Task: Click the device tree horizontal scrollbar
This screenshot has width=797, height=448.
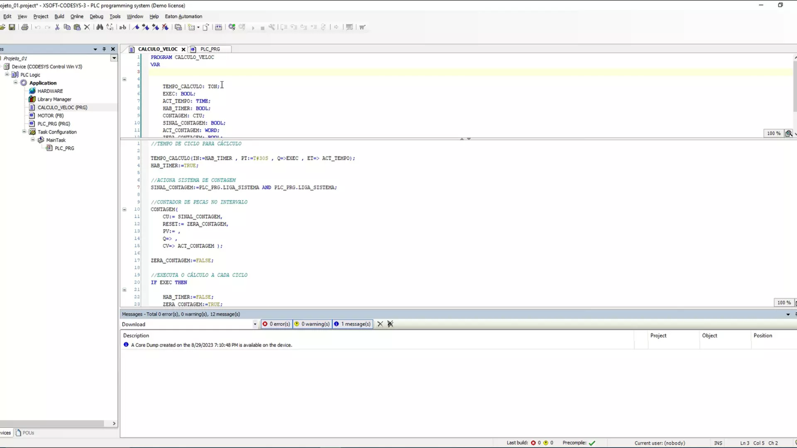Action: coord(52,424)
